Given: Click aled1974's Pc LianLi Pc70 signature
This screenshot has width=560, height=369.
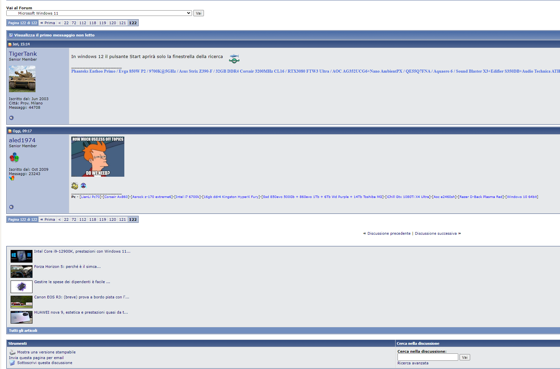Looking at the screenshot, I should [305, 197].
